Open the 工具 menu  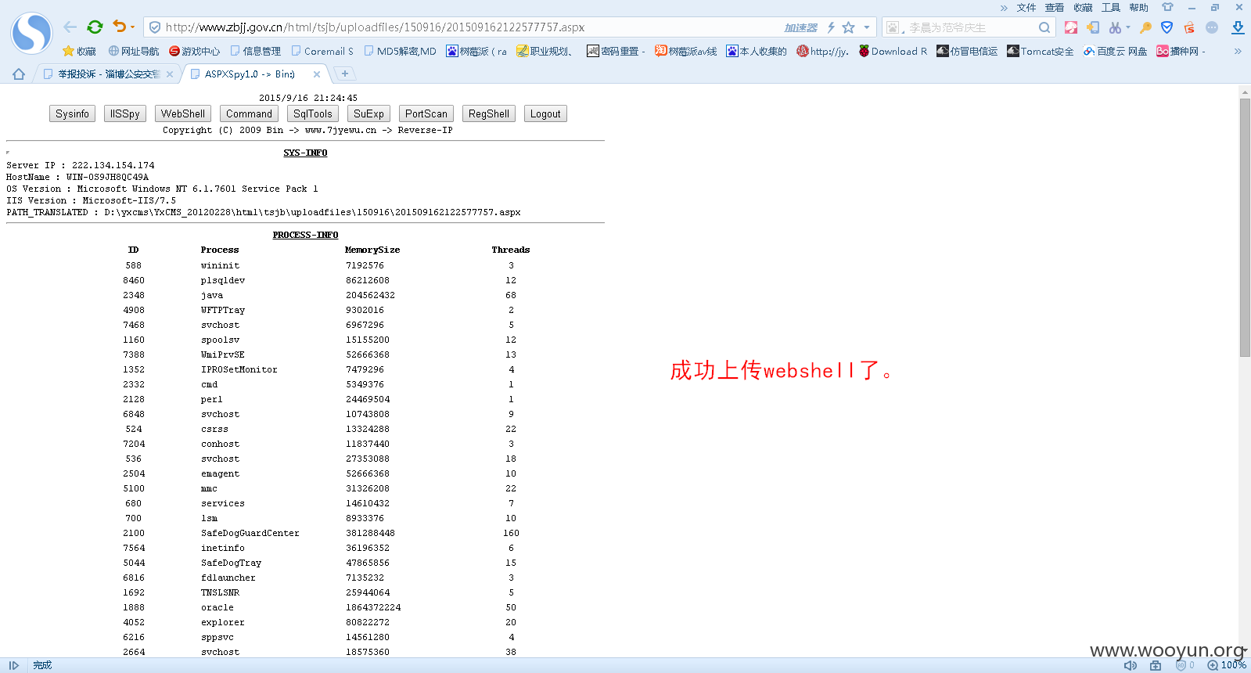tap(1111, 7)
